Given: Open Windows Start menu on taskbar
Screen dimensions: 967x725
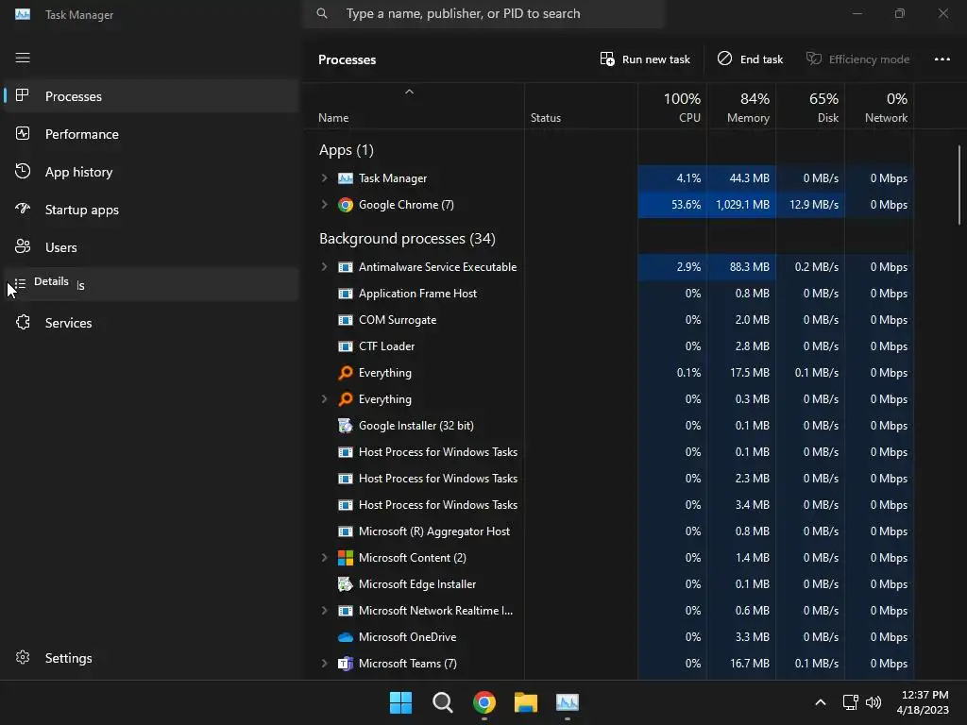Looking at the screenshot, I should point(400,702).
